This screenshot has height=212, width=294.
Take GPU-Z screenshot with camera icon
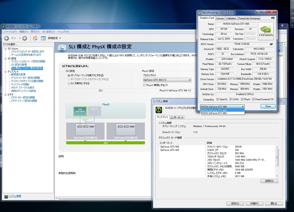tap(273, 18)
